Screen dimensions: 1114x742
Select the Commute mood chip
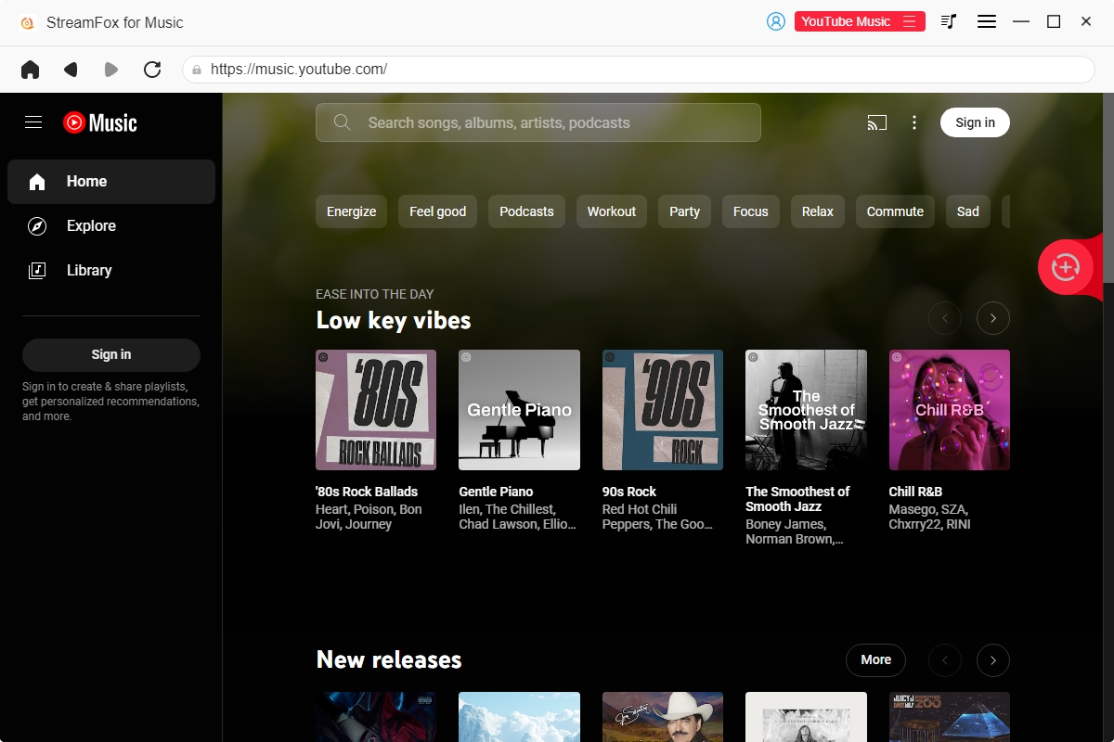tap(895, 211)
